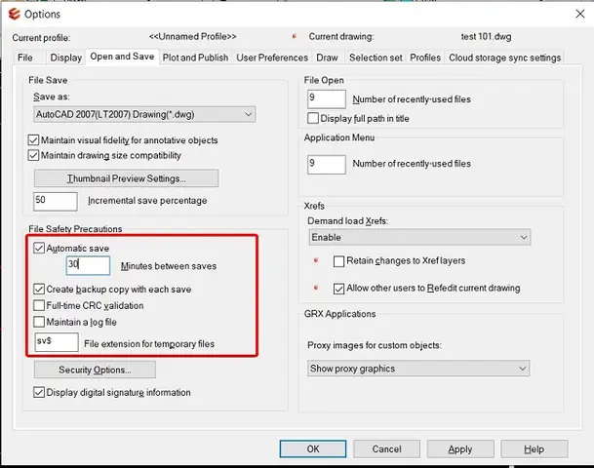Click the Apply button
Viewport: 594px width, 468px height.
point(460,449)
